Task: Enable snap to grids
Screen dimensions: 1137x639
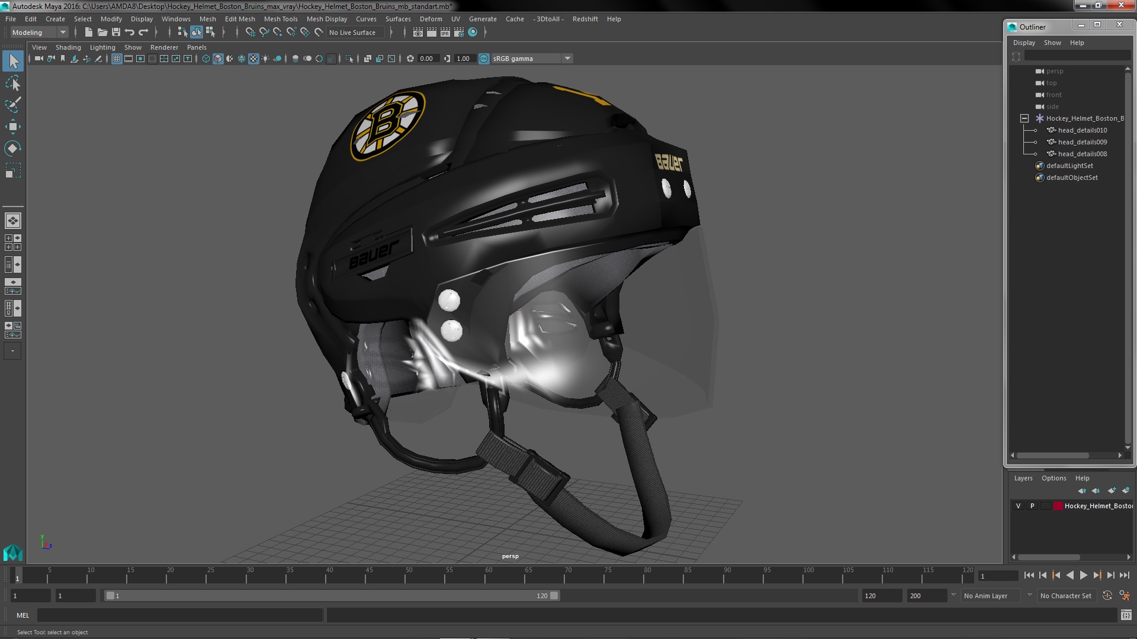Action: [x=250, y=33]
